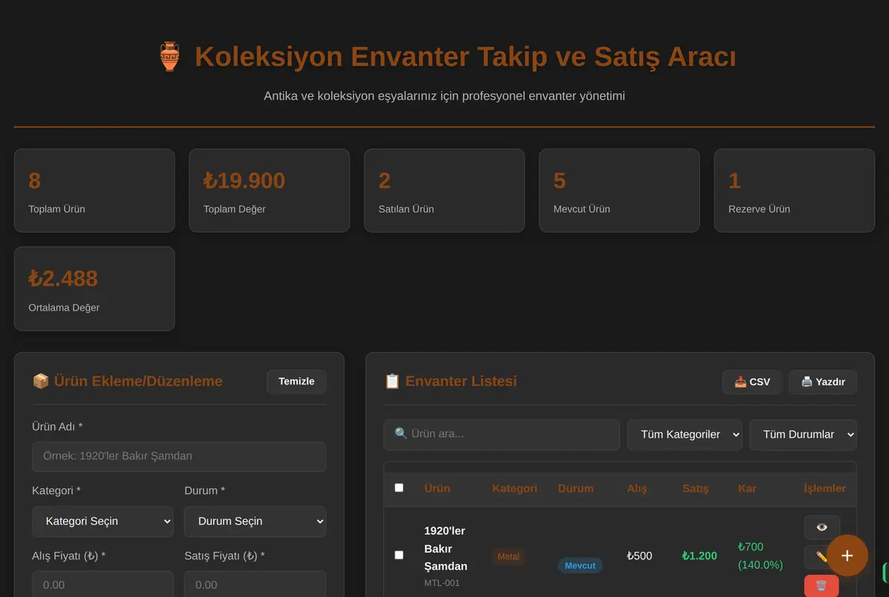Click the Mevcut status badge

tap(580, 566)
